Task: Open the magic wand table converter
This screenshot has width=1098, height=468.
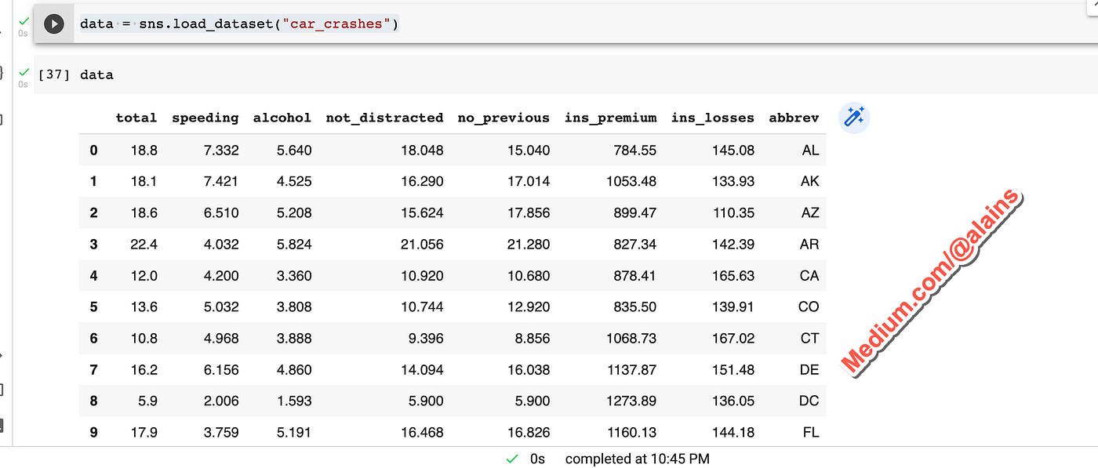Action: click(854, 118)
